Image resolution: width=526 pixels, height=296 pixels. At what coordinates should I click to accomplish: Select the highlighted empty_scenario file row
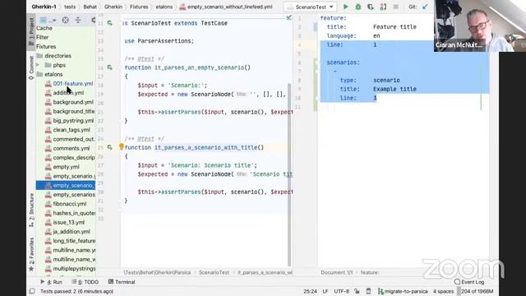point(66,185)
